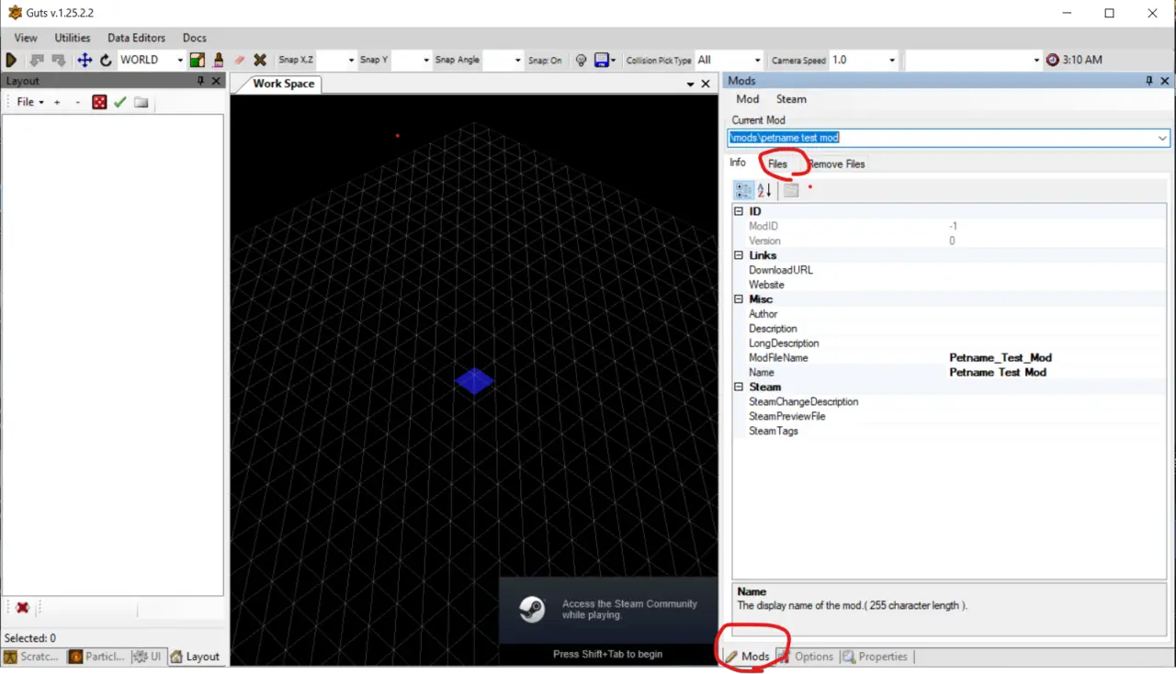Open the Collision Pick Type dropdown
1176x674 pixels.
click(757, 60)
